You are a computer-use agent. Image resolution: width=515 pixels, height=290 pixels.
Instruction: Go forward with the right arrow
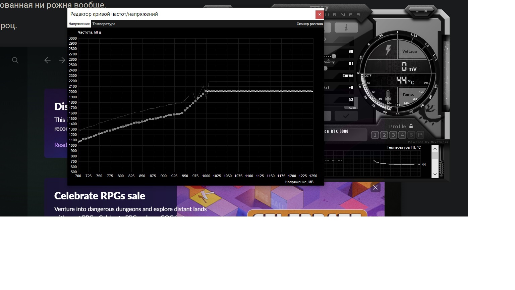tap(62, 60)
